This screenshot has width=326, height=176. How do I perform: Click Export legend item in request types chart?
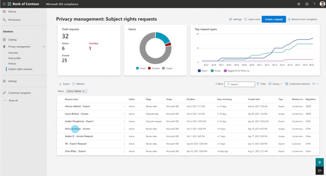(x=203, y=71)
